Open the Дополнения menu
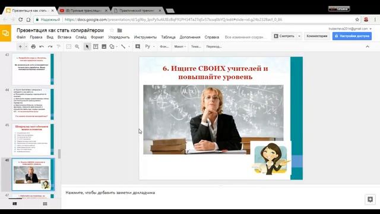Screen dimensions: 380x214 [x=190, y=37]
